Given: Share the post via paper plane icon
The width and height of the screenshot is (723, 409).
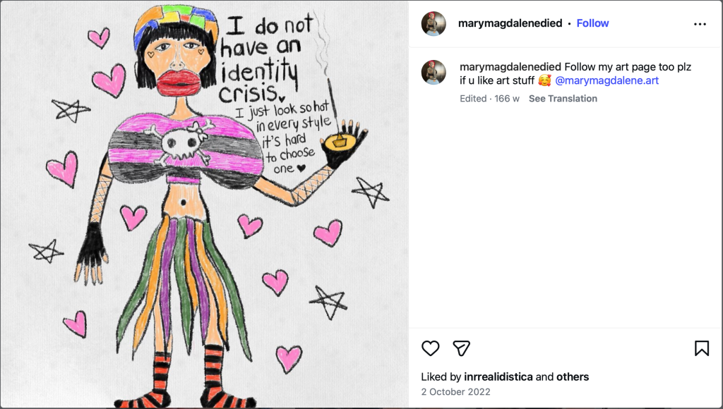Looking at the screenshot, I should click(x=461, y=348).
